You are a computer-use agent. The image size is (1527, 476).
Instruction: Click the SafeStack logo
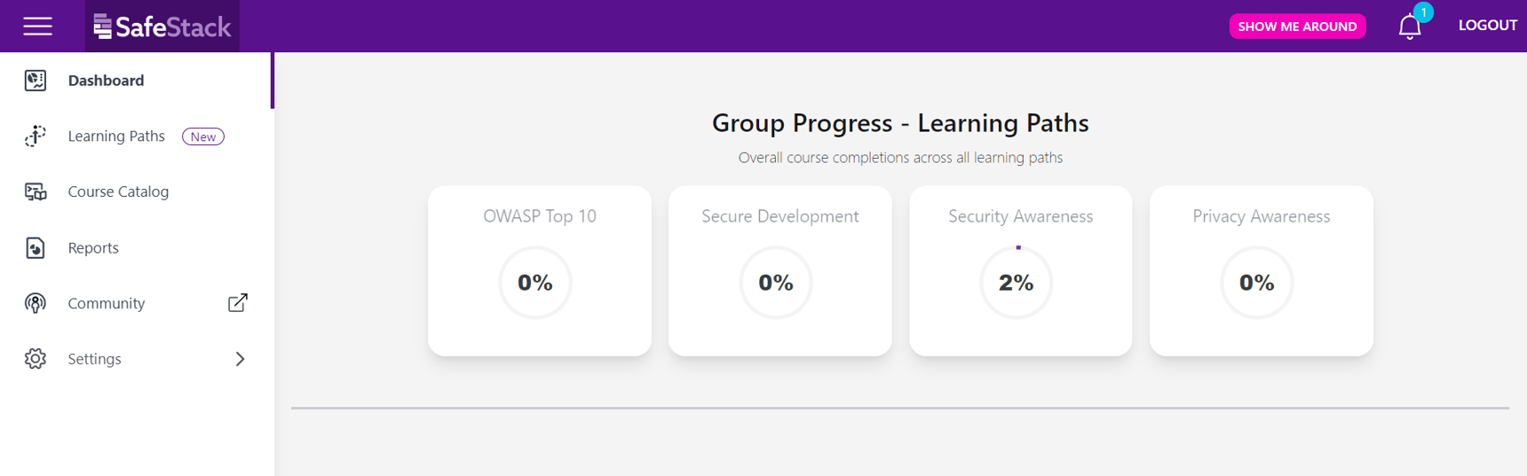click(162, 27)
